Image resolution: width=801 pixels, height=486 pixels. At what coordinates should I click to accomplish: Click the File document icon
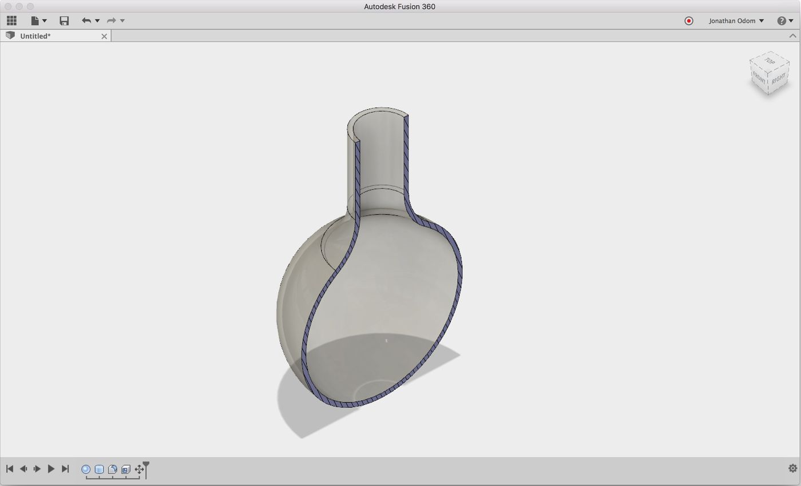35,21
